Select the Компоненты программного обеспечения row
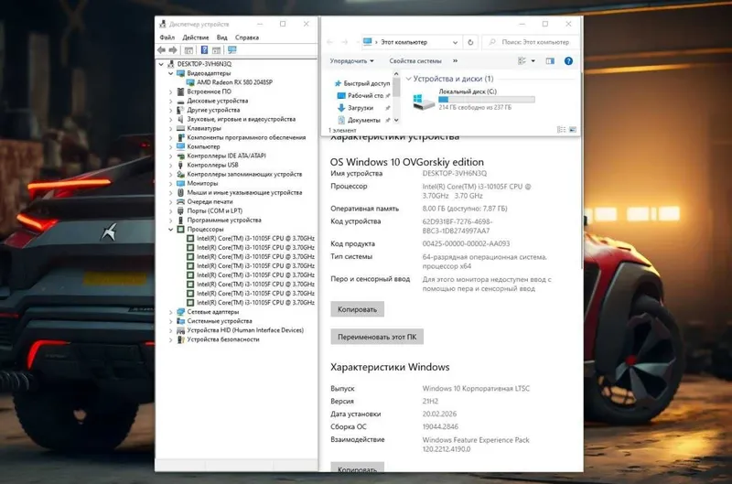The height and width of the screenshot is (484, 732). pyautogui.click(x=246, y=137)
